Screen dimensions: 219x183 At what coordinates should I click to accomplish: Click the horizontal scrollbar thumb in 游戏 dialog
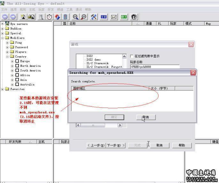click(x=93, y=125)
